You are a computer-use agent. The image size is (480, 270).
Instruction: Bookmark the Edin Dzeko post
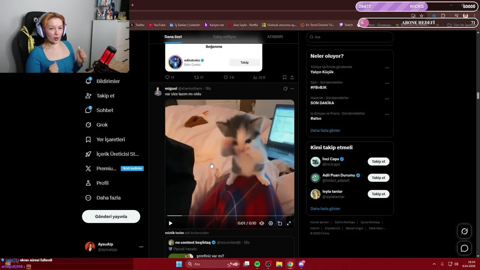pyautogui.click(x=285, y=77)
